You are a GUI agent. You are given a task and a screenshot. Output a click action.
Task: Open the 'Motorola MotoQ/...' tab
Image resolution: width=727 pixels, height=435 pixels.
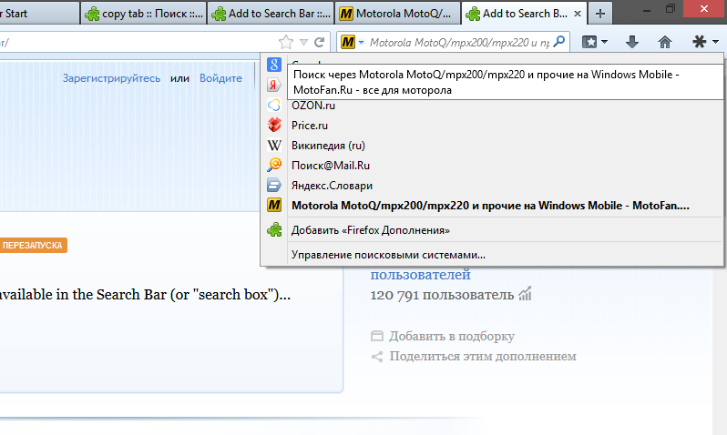(398, 14)
